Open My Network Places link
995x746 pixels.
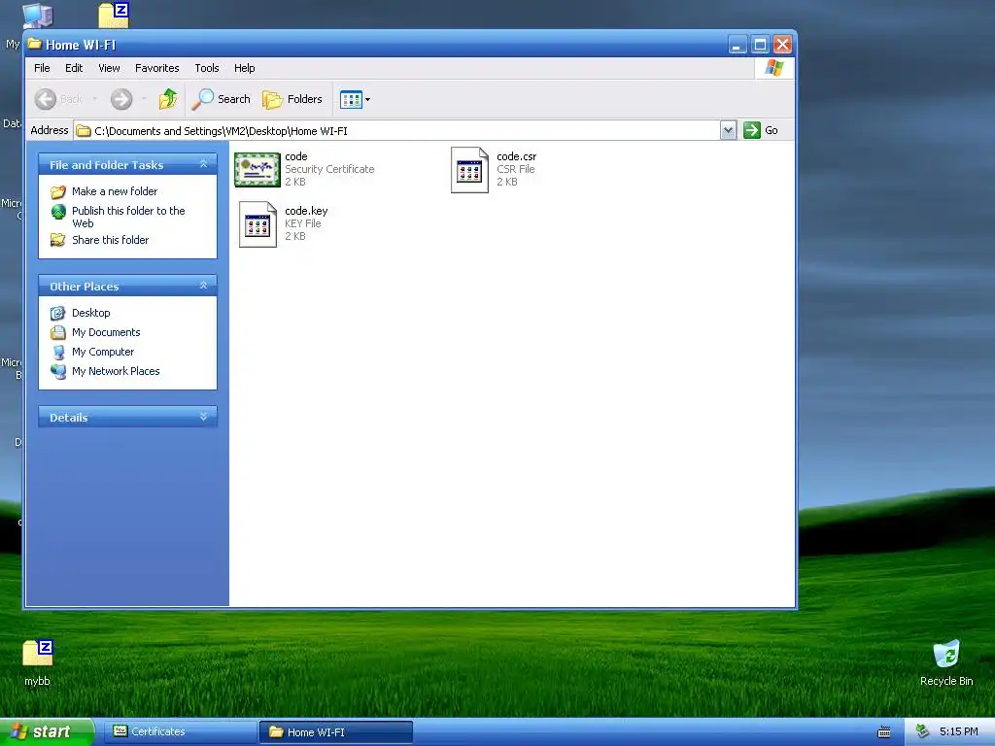coord(116,371)
